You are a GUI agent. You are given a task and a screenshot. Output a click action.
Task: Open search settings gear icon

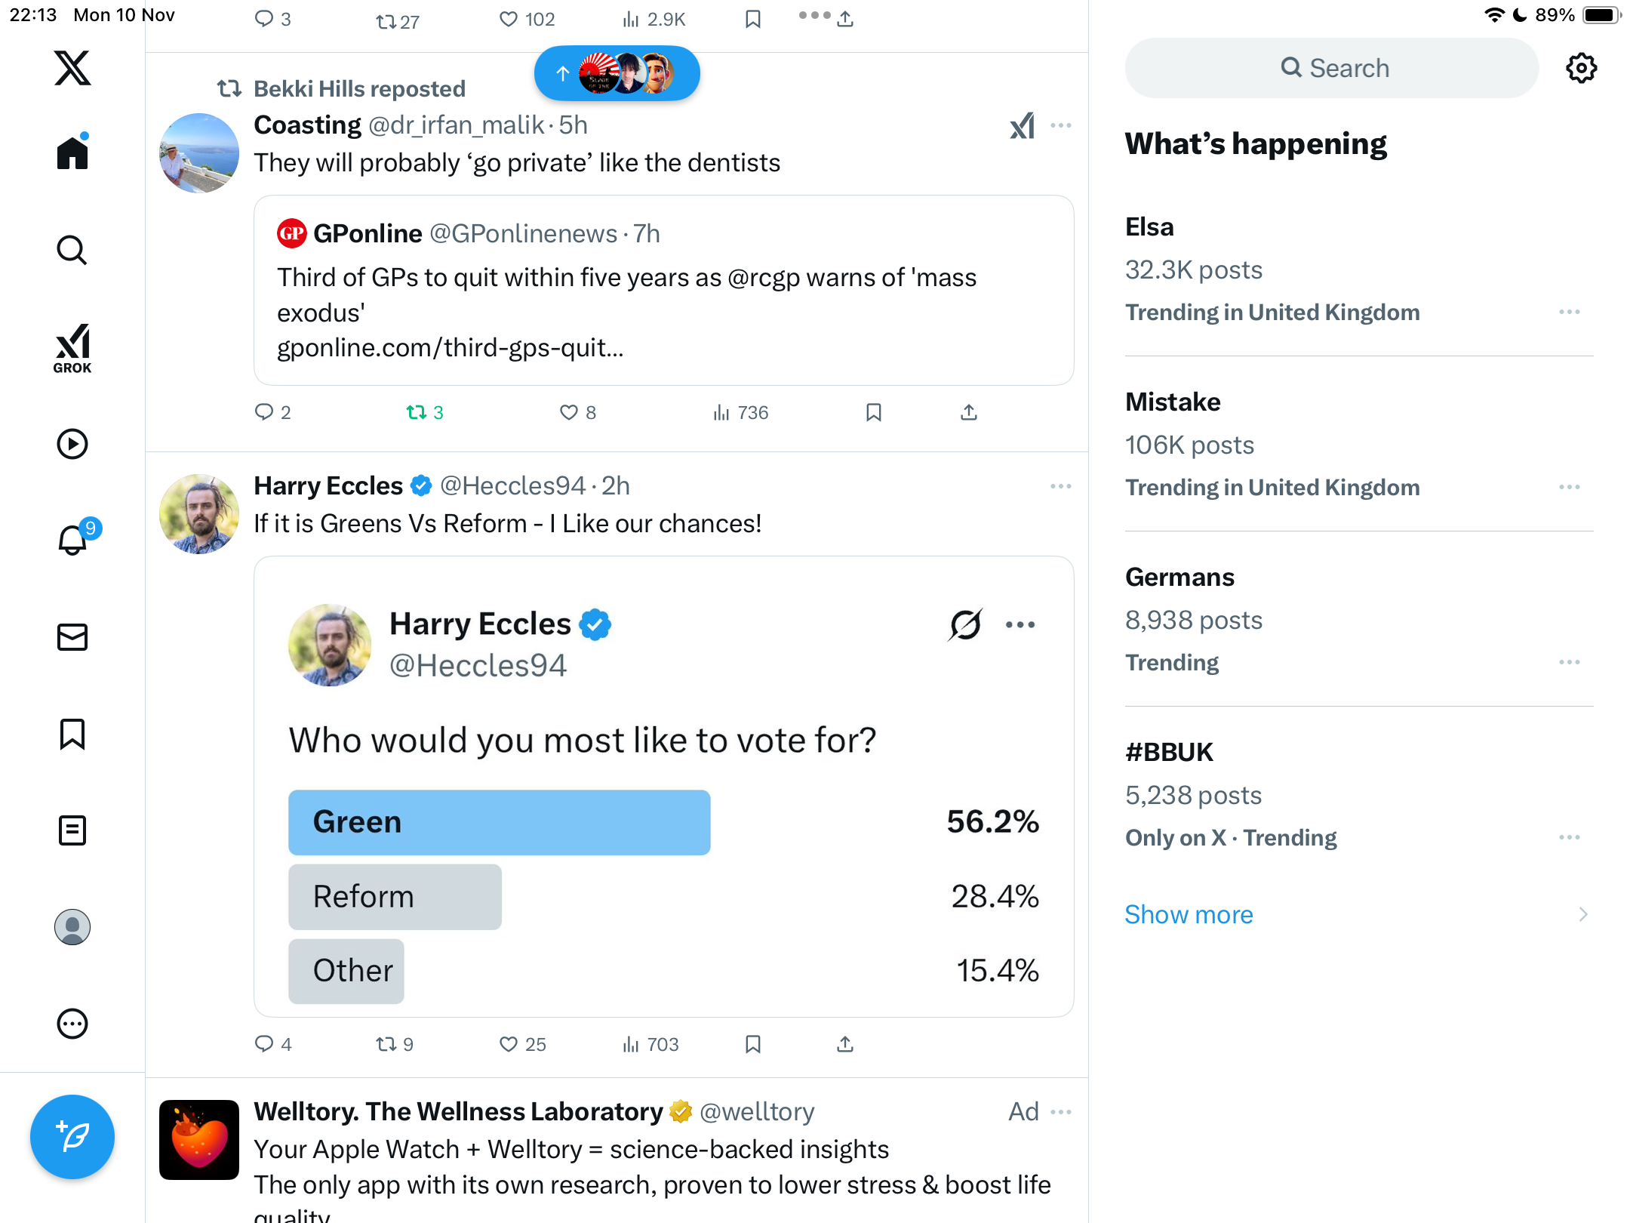[x=1581, y=68]
